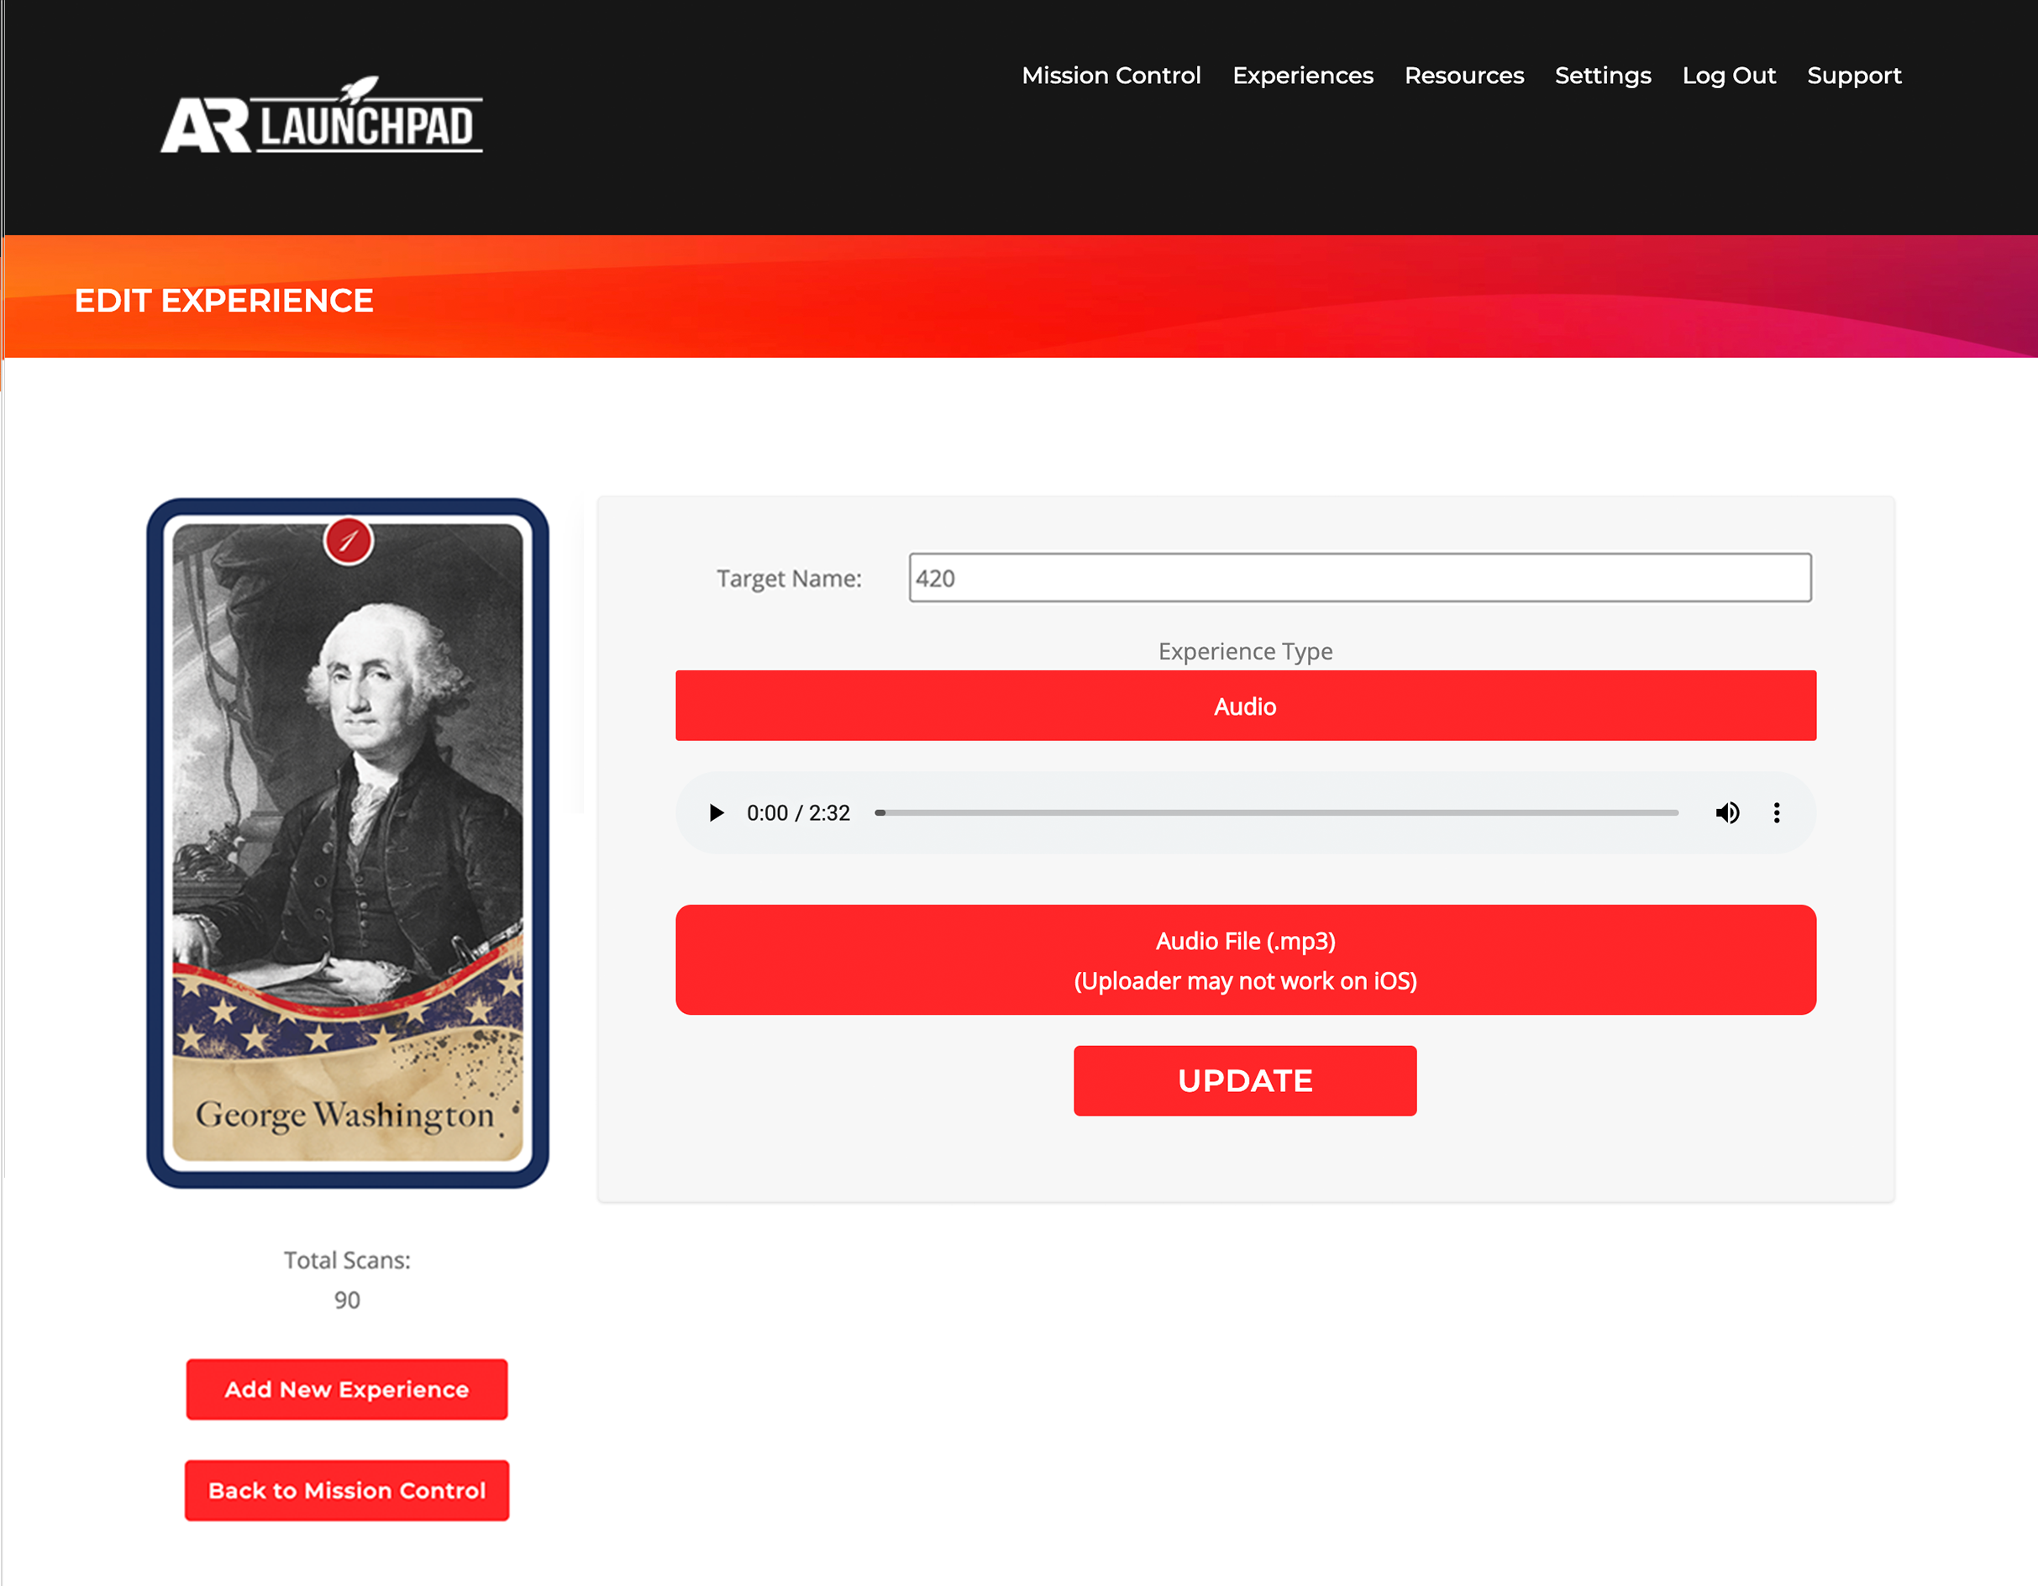
Task: Open the Support page link
Action: [x=1854, y=76]
